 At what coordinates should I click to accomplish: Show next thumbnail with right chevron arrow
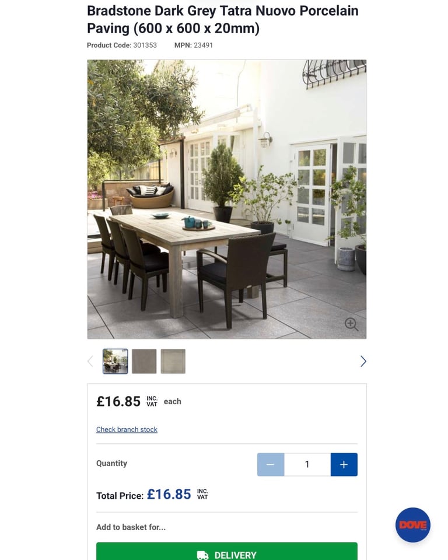point(363,362)
